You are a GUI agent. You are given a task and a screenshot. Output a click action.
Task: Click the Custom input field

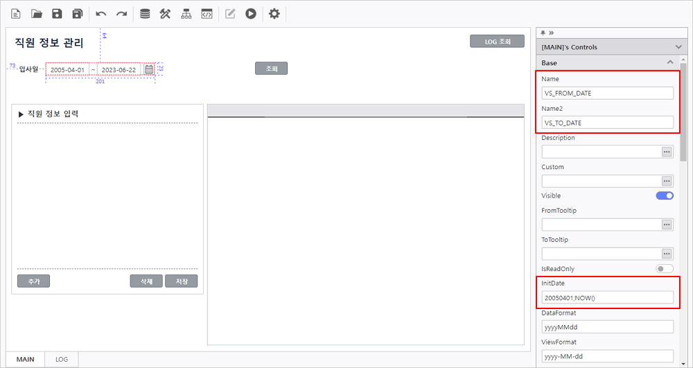602,181
